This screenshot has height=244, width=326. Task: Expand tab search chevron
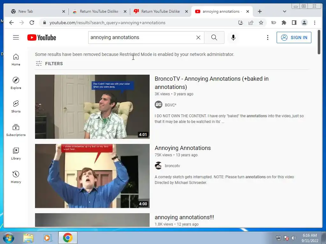point(284,11)
